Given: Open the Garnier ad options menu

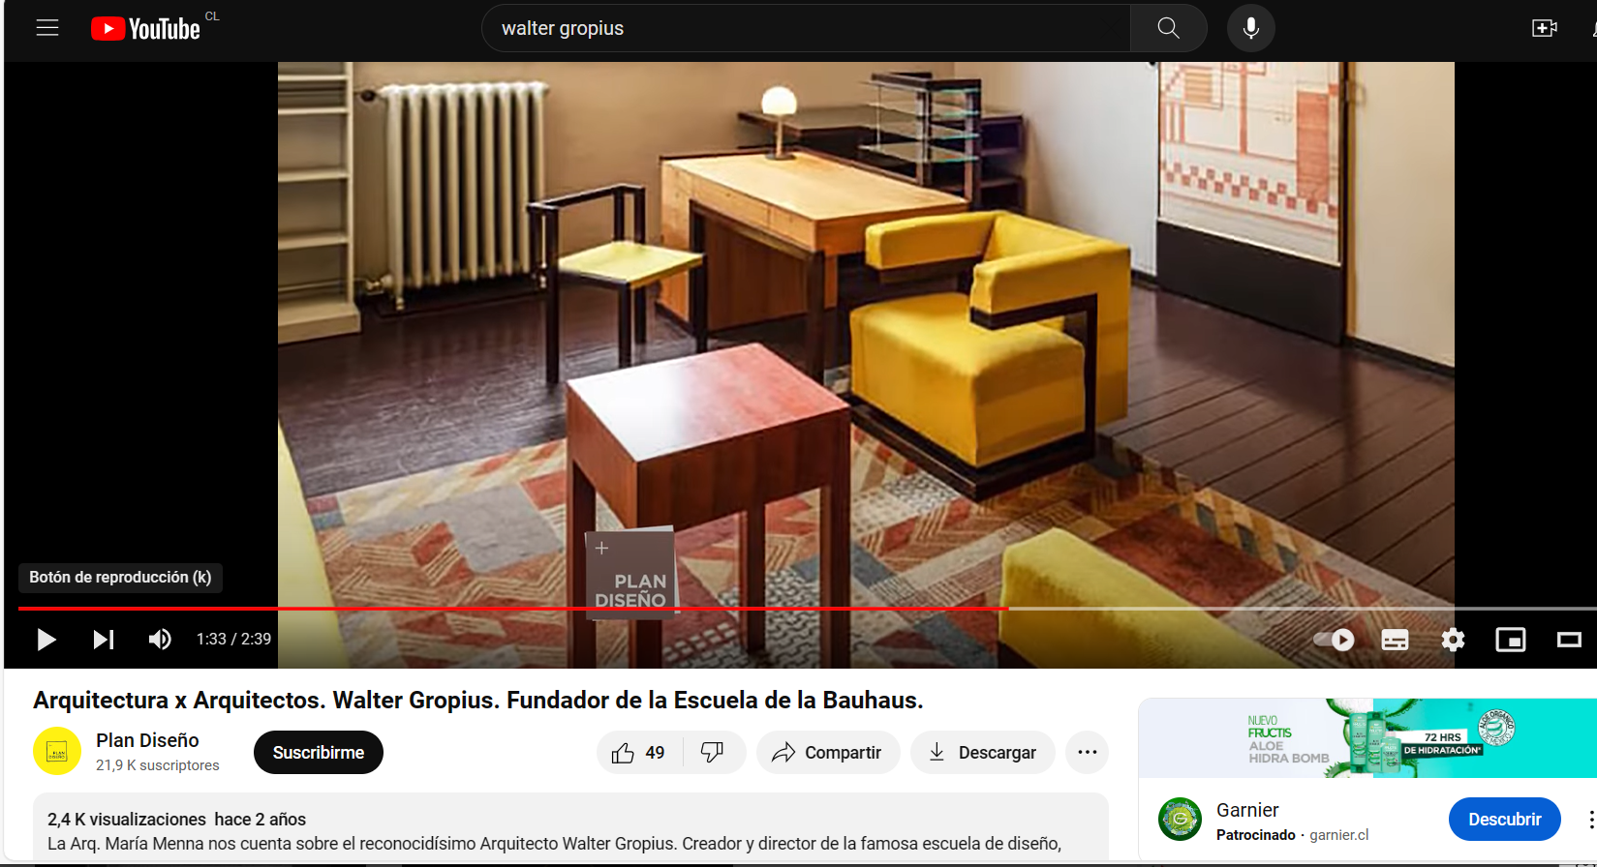Looking at the screenshot, I should pyautogui.click(x=1591, y=820).
